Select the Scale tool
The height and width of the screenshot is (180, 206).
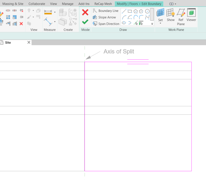15,17
